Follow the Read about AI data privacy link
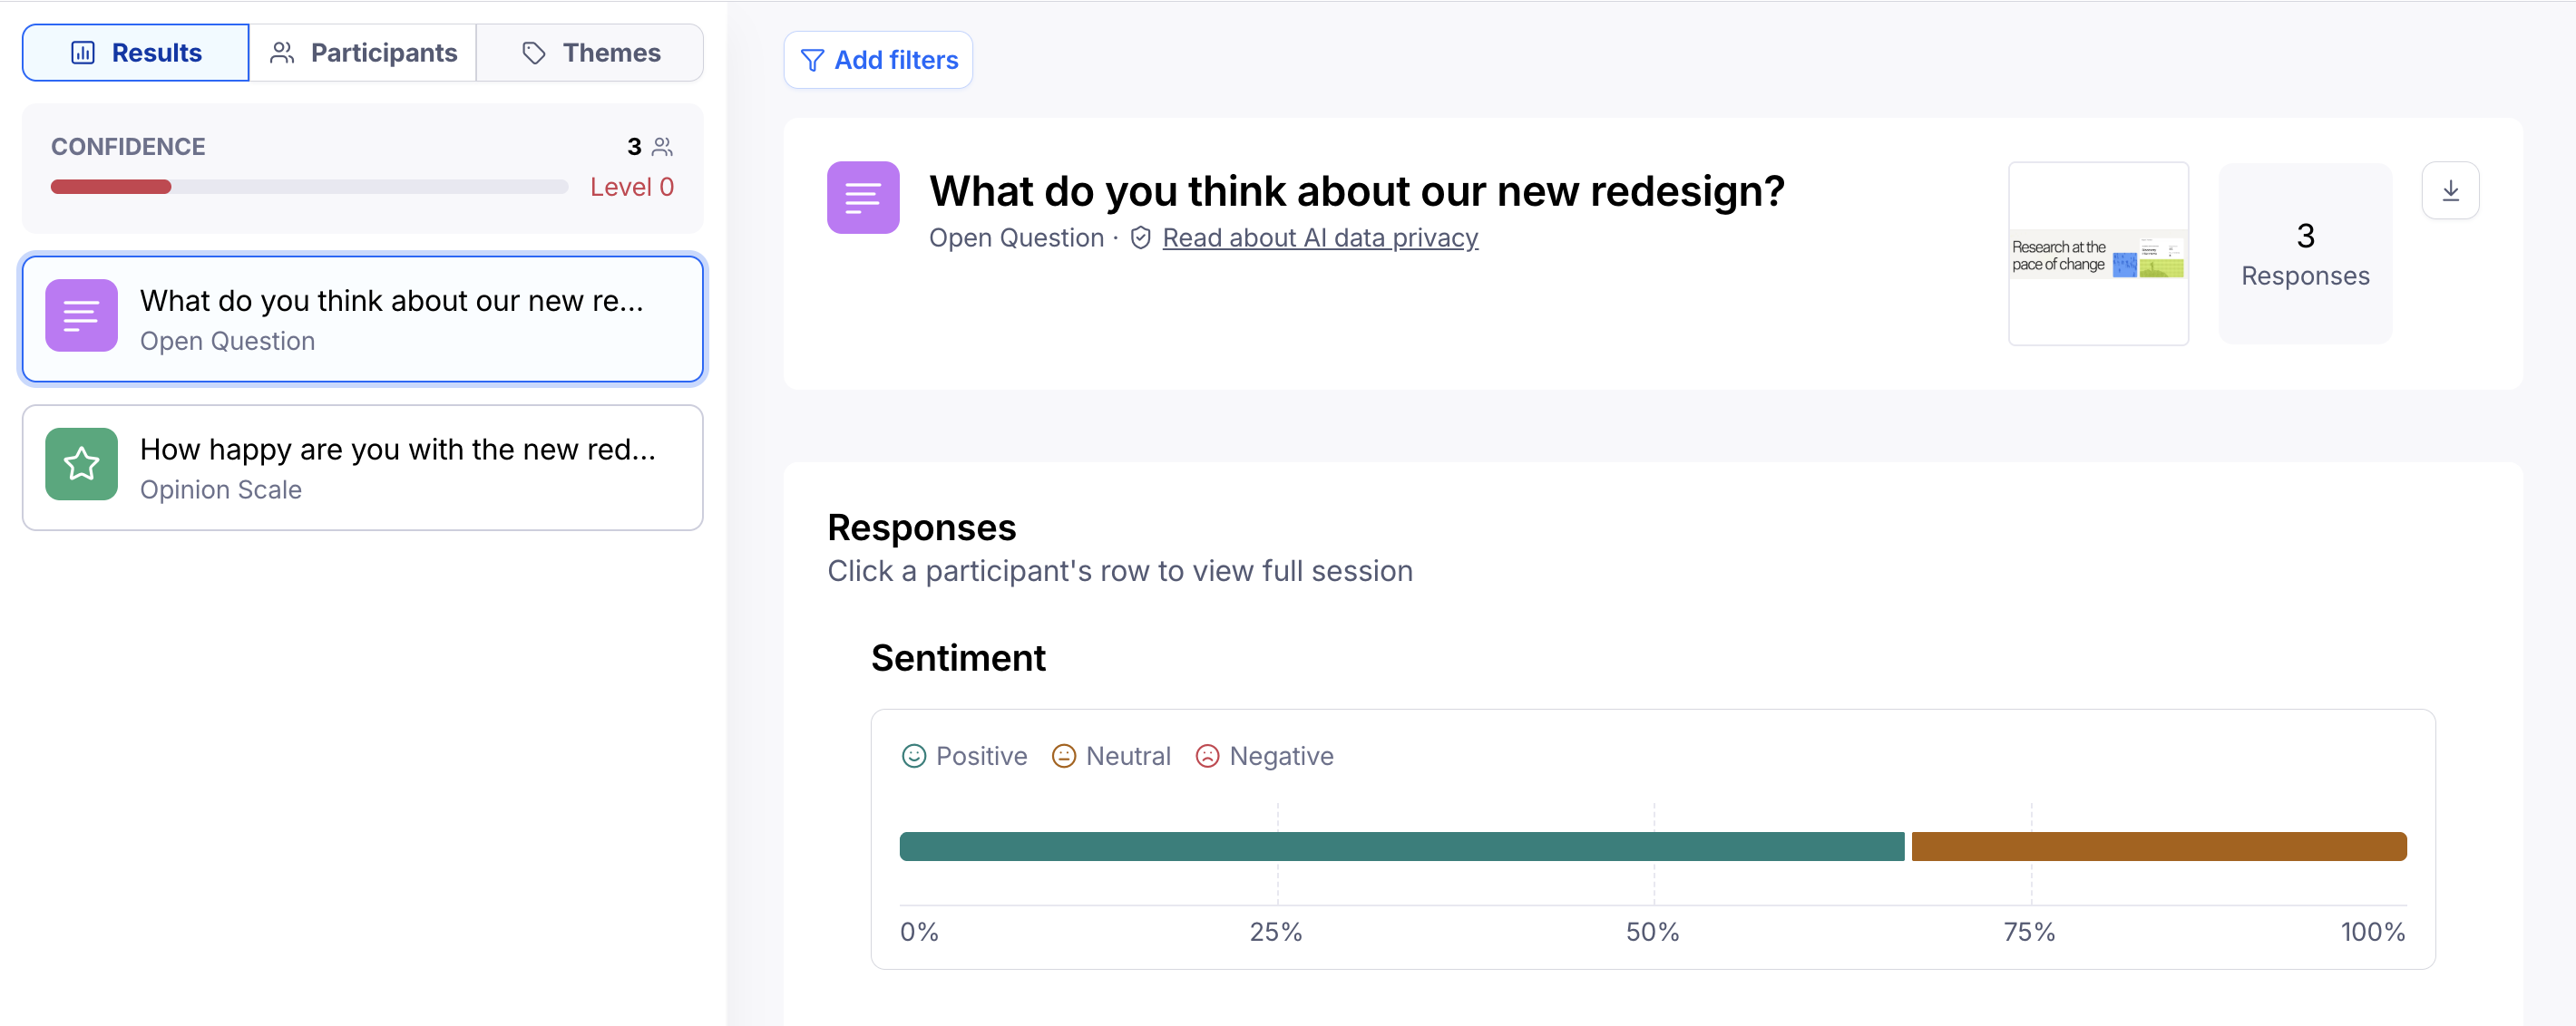The image size is (2576, 1026). point(1319,237)
